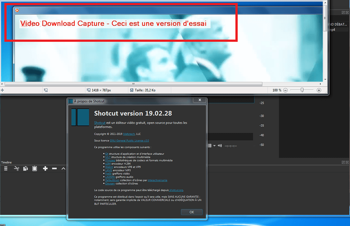Click vertical scrollbar up arrow in viewer
The width and height of the screenshot is (350, 226).
coord(325,3)
